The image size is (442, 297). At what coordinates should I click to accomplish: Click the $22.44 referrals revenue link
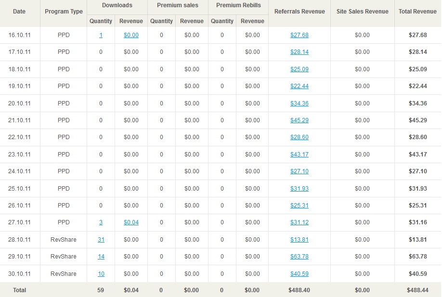299,86
